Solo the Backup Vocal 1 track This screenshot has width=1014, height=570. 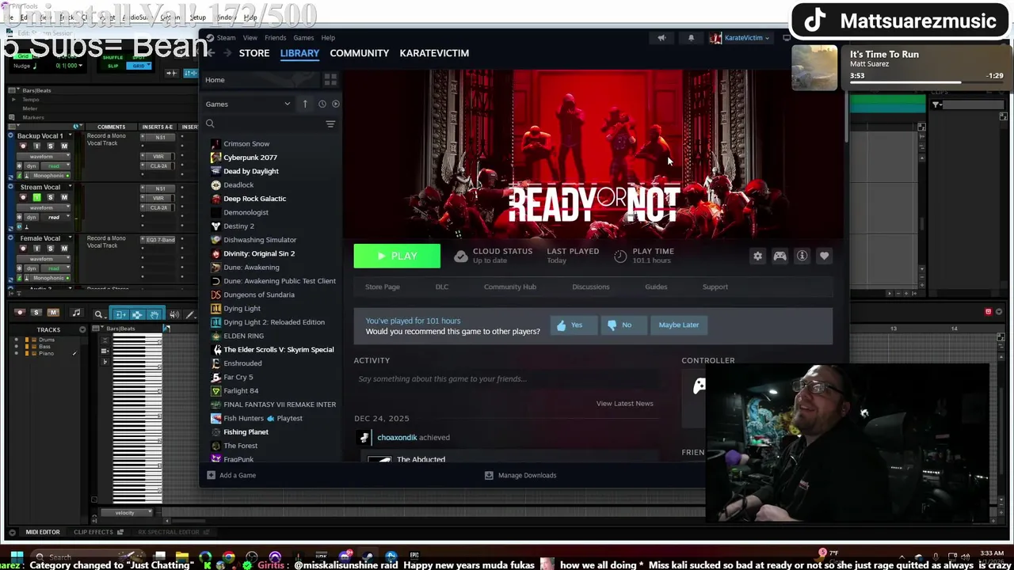[50, 146]
